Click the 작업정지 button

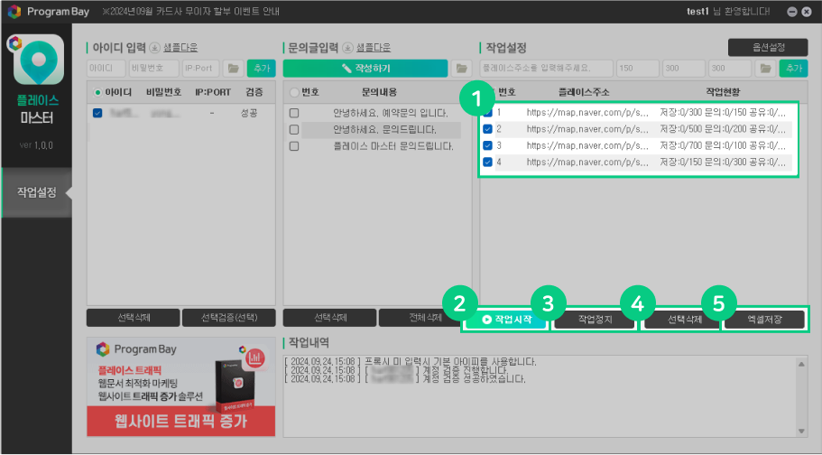point(594,320)
